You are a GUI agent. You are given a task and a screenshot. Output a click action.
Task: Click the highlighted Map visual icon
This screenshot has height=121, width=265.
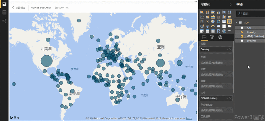(230, 21)
